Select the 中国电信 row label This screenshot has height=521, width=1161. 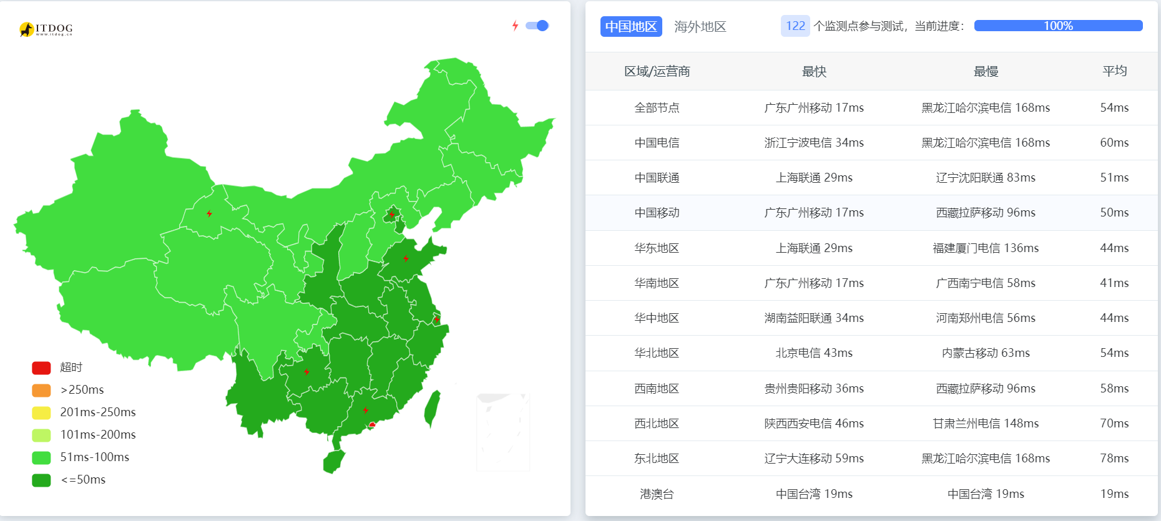point(657,143)
